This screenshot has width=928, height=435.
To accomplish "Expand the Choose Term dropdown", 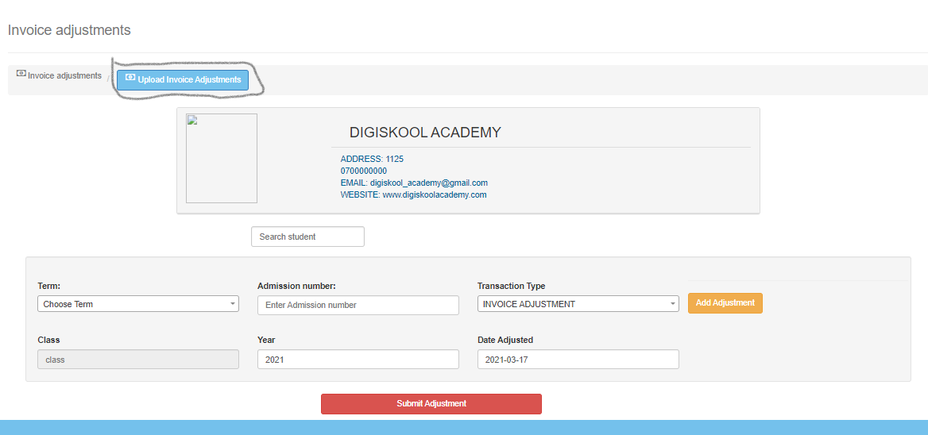I will coord(137,304).
